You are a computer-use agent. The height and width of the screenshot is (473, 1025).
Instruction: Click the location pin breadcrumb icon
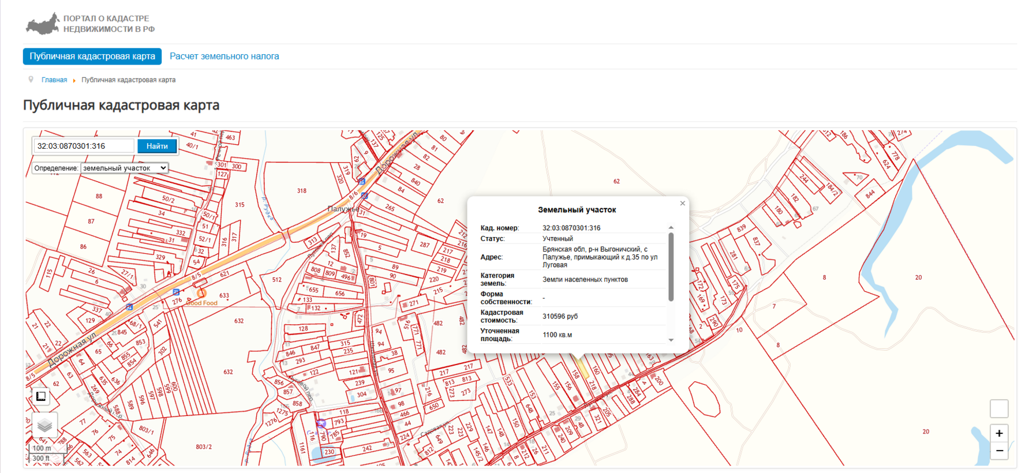31,80
